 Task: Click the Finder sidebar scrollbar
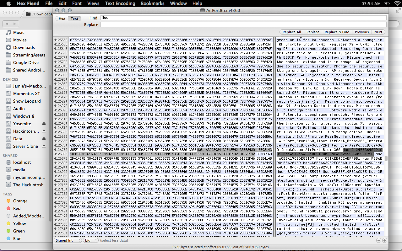point(50,154)
